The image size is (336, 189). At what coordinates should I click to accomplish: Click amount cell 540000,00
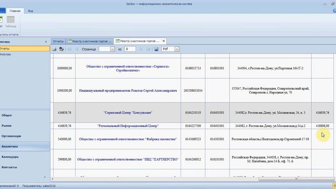click(x=65, y=139)
